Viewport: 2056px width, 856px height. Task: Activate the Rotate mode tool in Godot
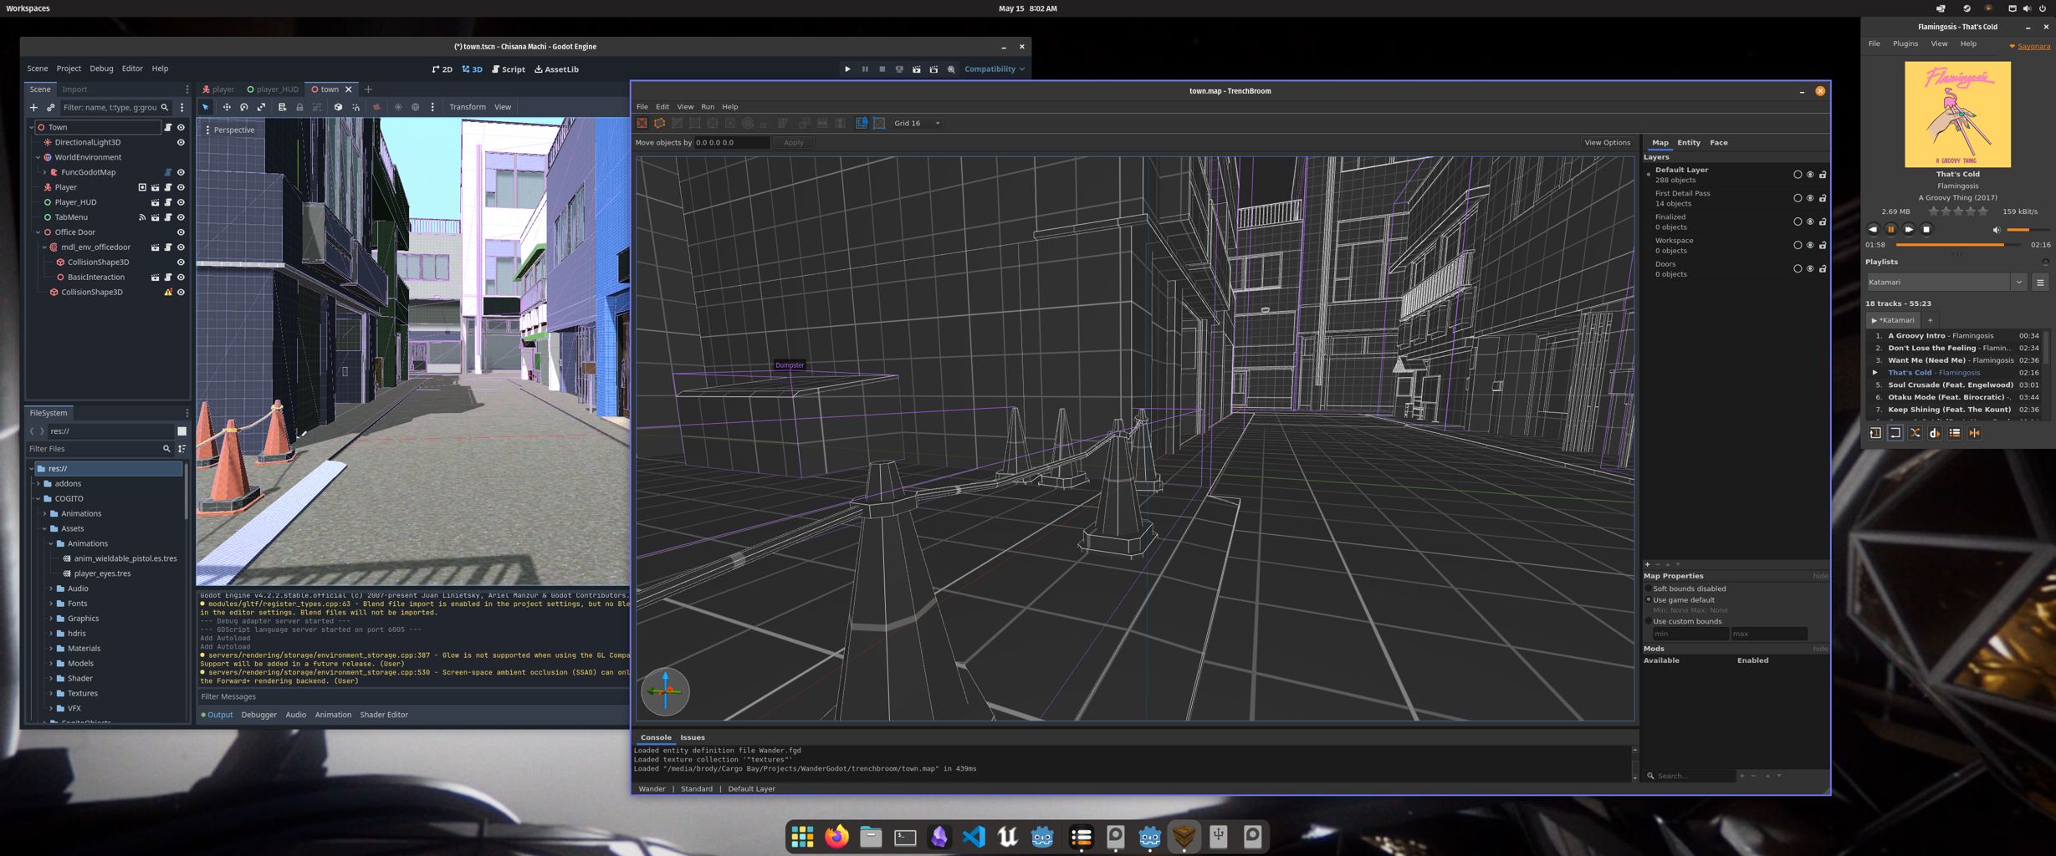244,107
